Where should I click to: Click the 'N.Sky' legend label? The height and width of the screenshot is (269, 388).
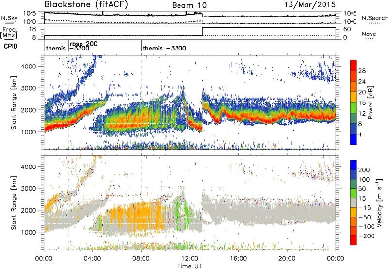tap(9, 18)
